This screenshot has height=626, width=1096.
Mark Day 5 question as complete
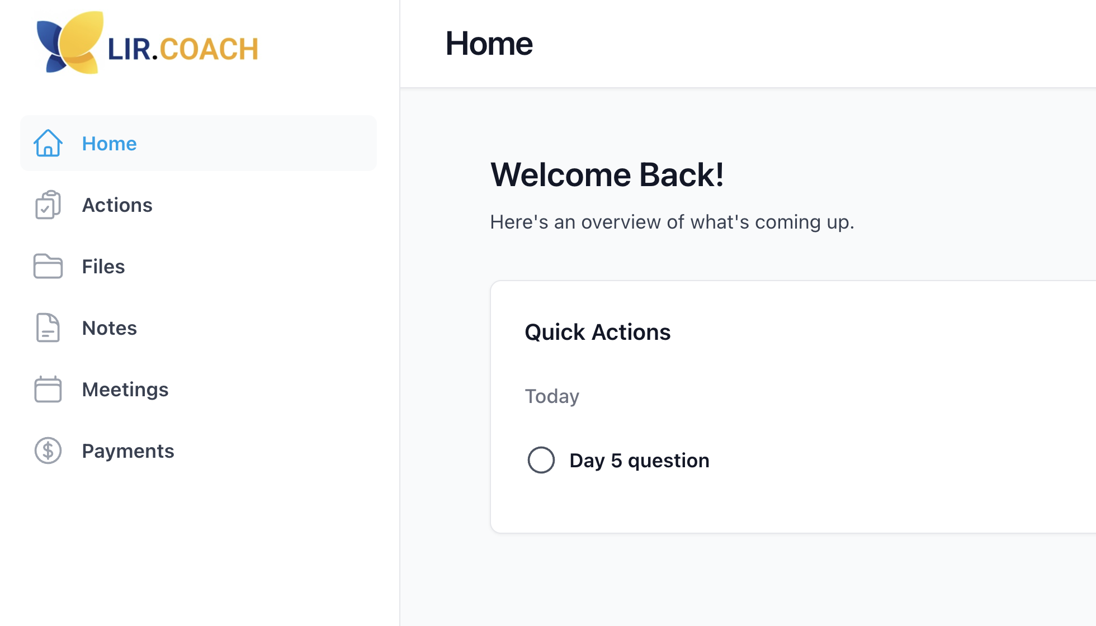(541, 461)
